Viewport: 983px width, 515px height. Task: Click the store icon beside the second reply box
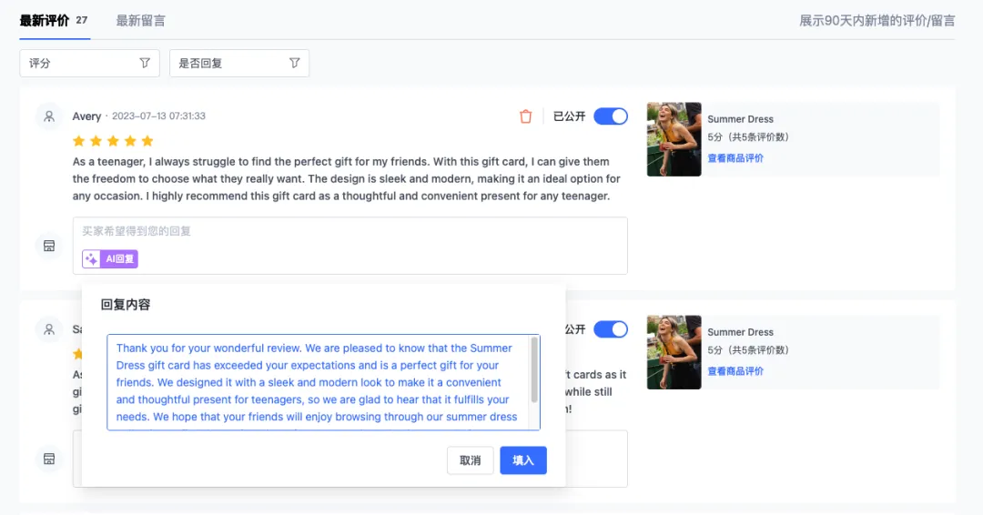click(49, 459)
